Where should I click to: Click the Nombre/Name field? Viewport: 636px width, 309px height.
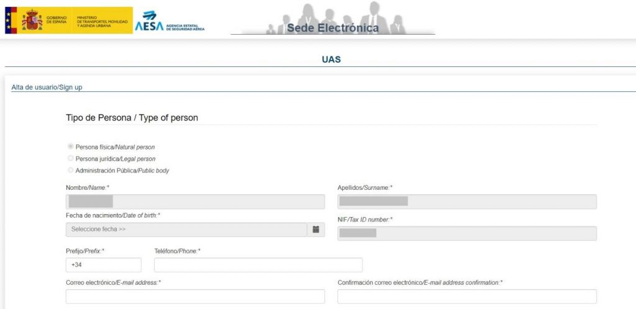click(x=195, y=202)
